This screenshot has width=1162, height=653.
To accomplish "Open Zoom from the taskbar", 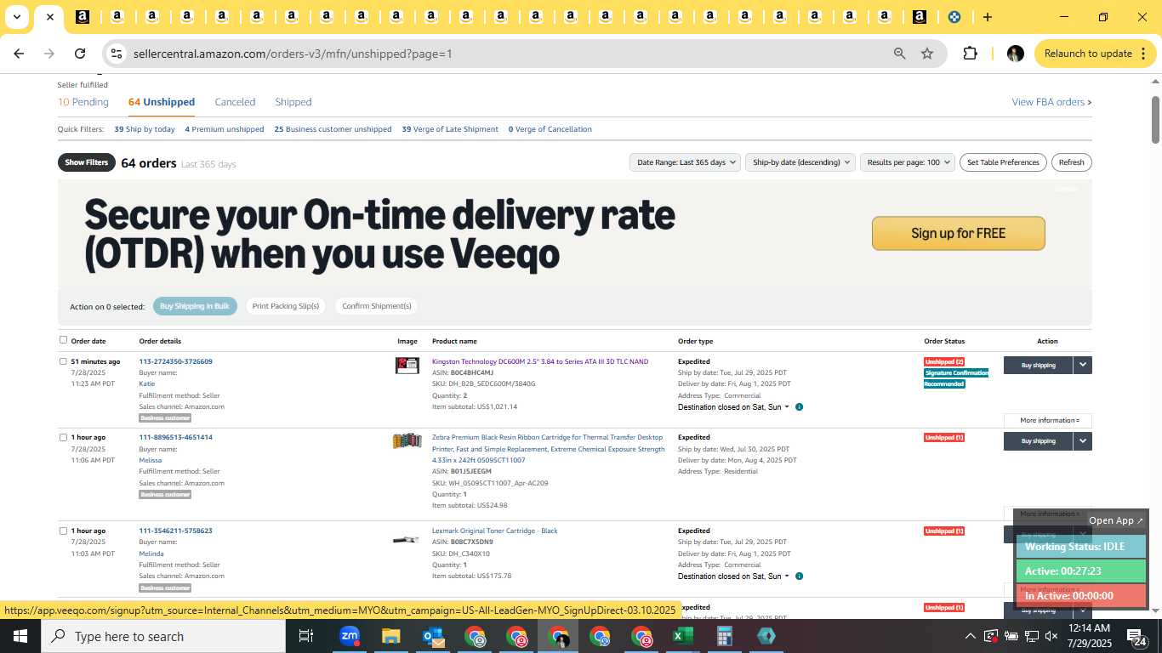I will click(x=349, y=636).
